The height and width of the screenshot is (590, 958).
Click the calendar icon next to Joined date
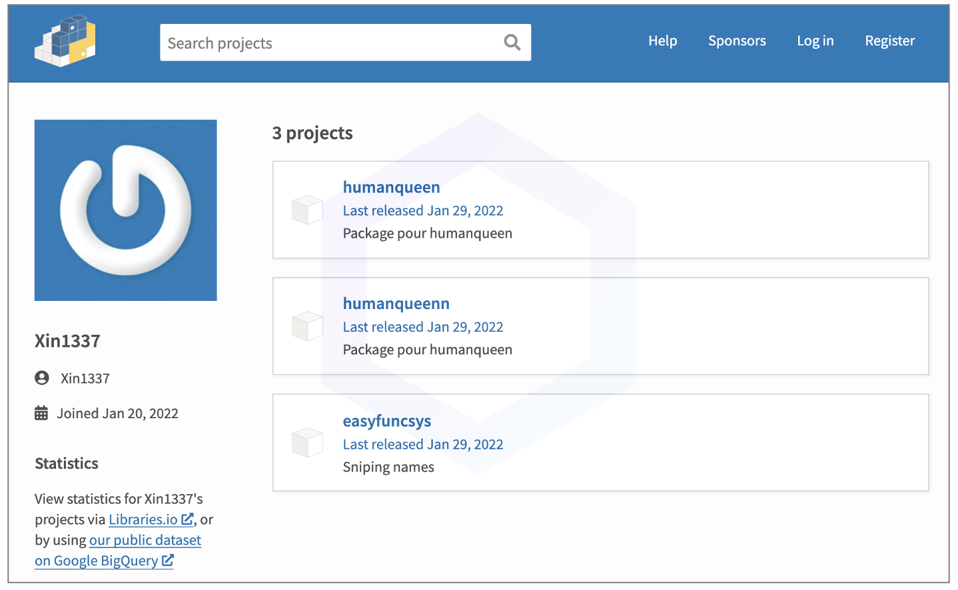(x=41, y=414)
